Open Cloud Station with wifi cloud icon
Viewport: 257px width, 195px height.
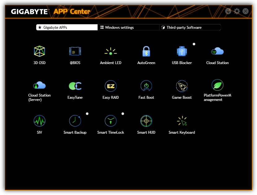point(217,51)
